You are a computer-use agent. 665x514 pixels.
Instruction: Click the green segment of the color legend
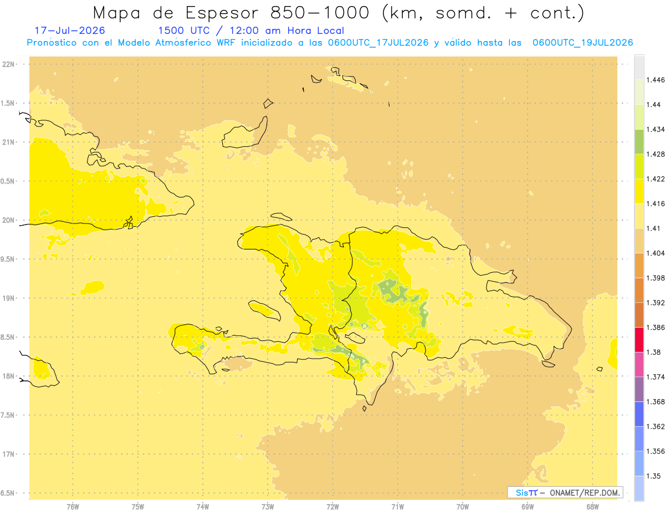(639, 142)
